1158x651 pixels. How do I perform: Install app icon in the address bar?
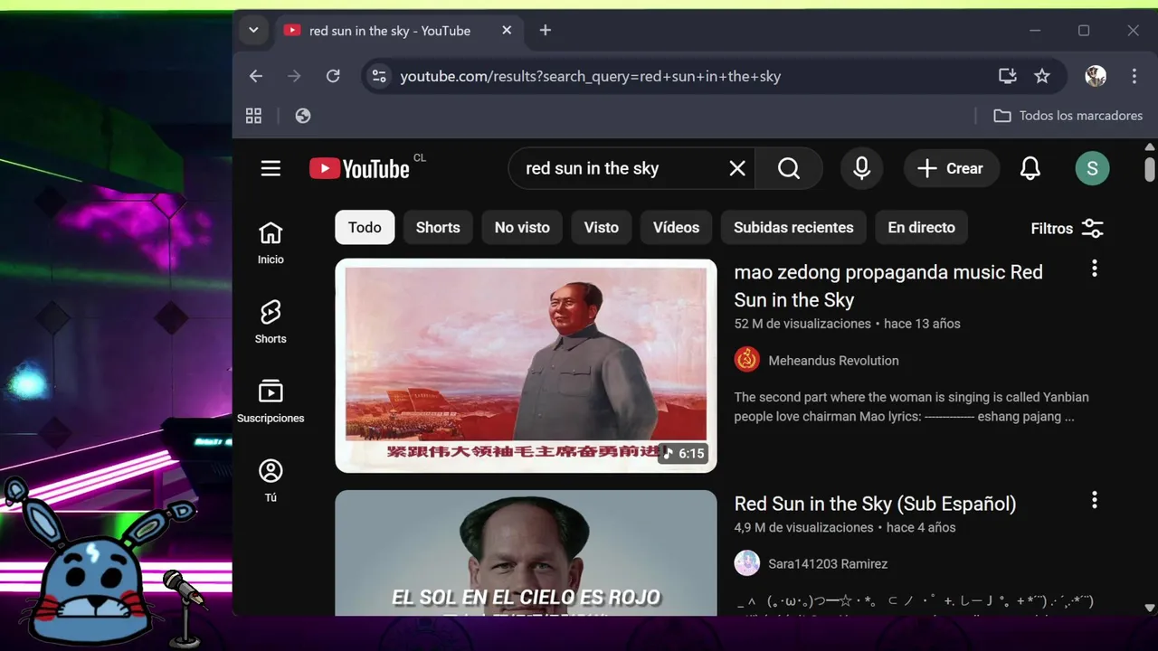(1007, 76)
